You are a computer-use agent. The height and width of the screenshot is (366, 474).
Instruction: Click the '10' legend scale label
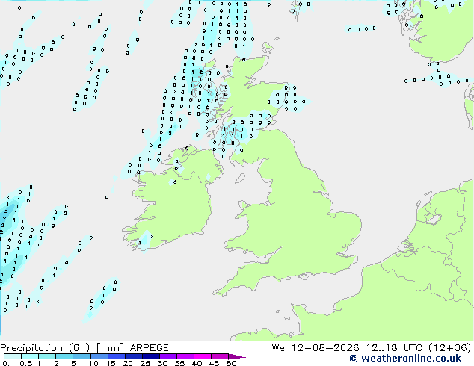93,363
